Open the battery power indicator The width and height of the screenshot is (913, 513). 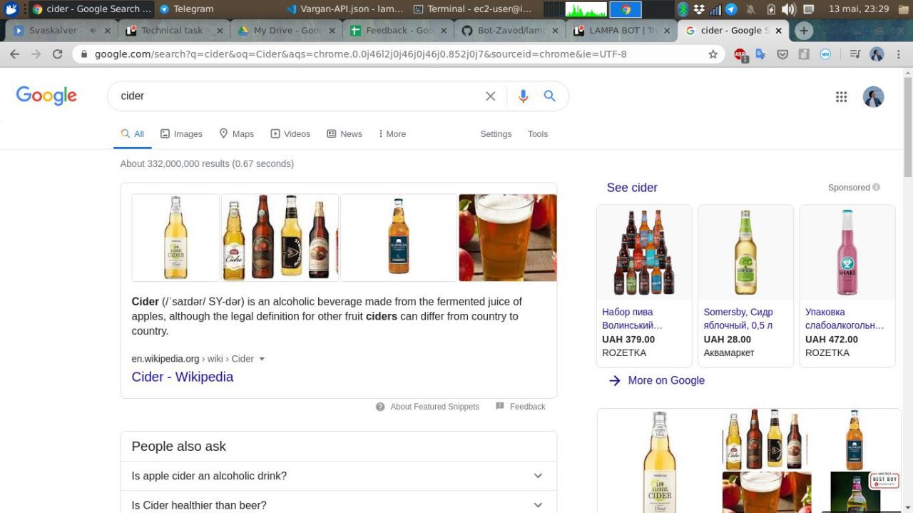[771, 9]
